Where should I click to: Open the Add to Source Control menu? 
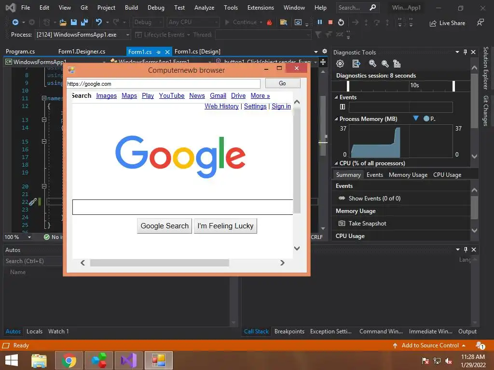click(x=429, y=345)
